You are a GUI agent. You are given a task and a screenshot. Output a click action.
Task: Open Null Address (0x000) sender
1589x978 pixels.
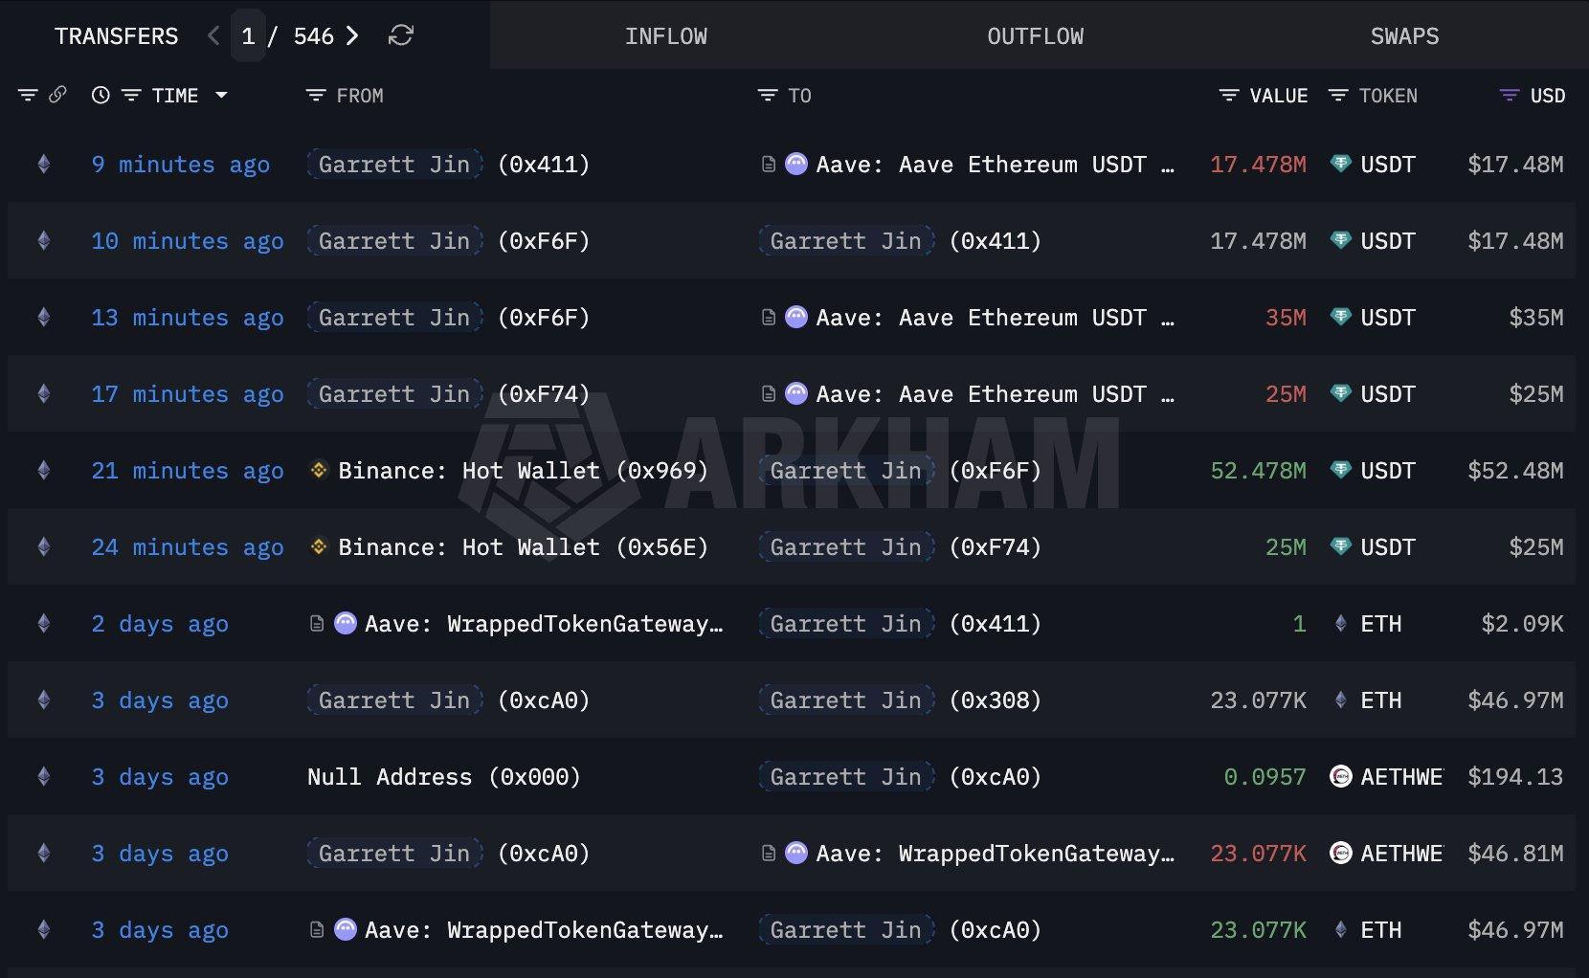[443, 777]
